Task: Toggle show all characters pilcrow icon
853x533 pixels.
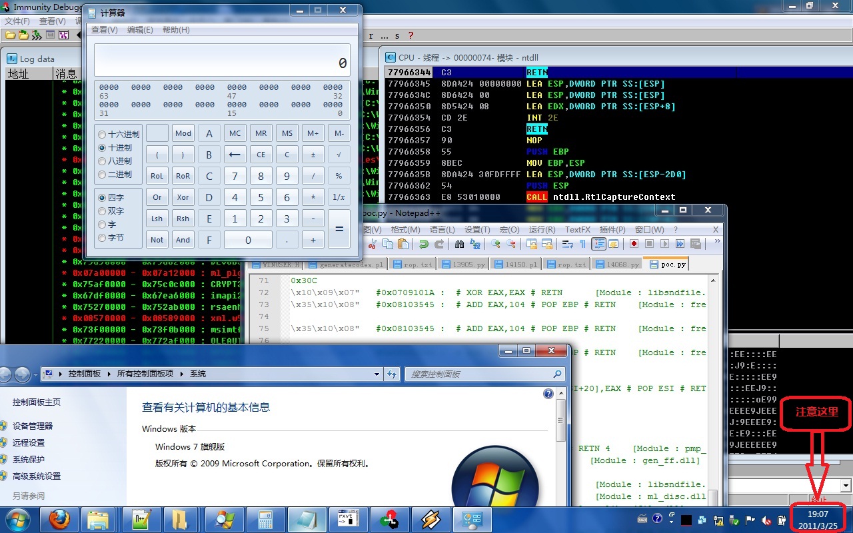Action: [x=583, y=244]
